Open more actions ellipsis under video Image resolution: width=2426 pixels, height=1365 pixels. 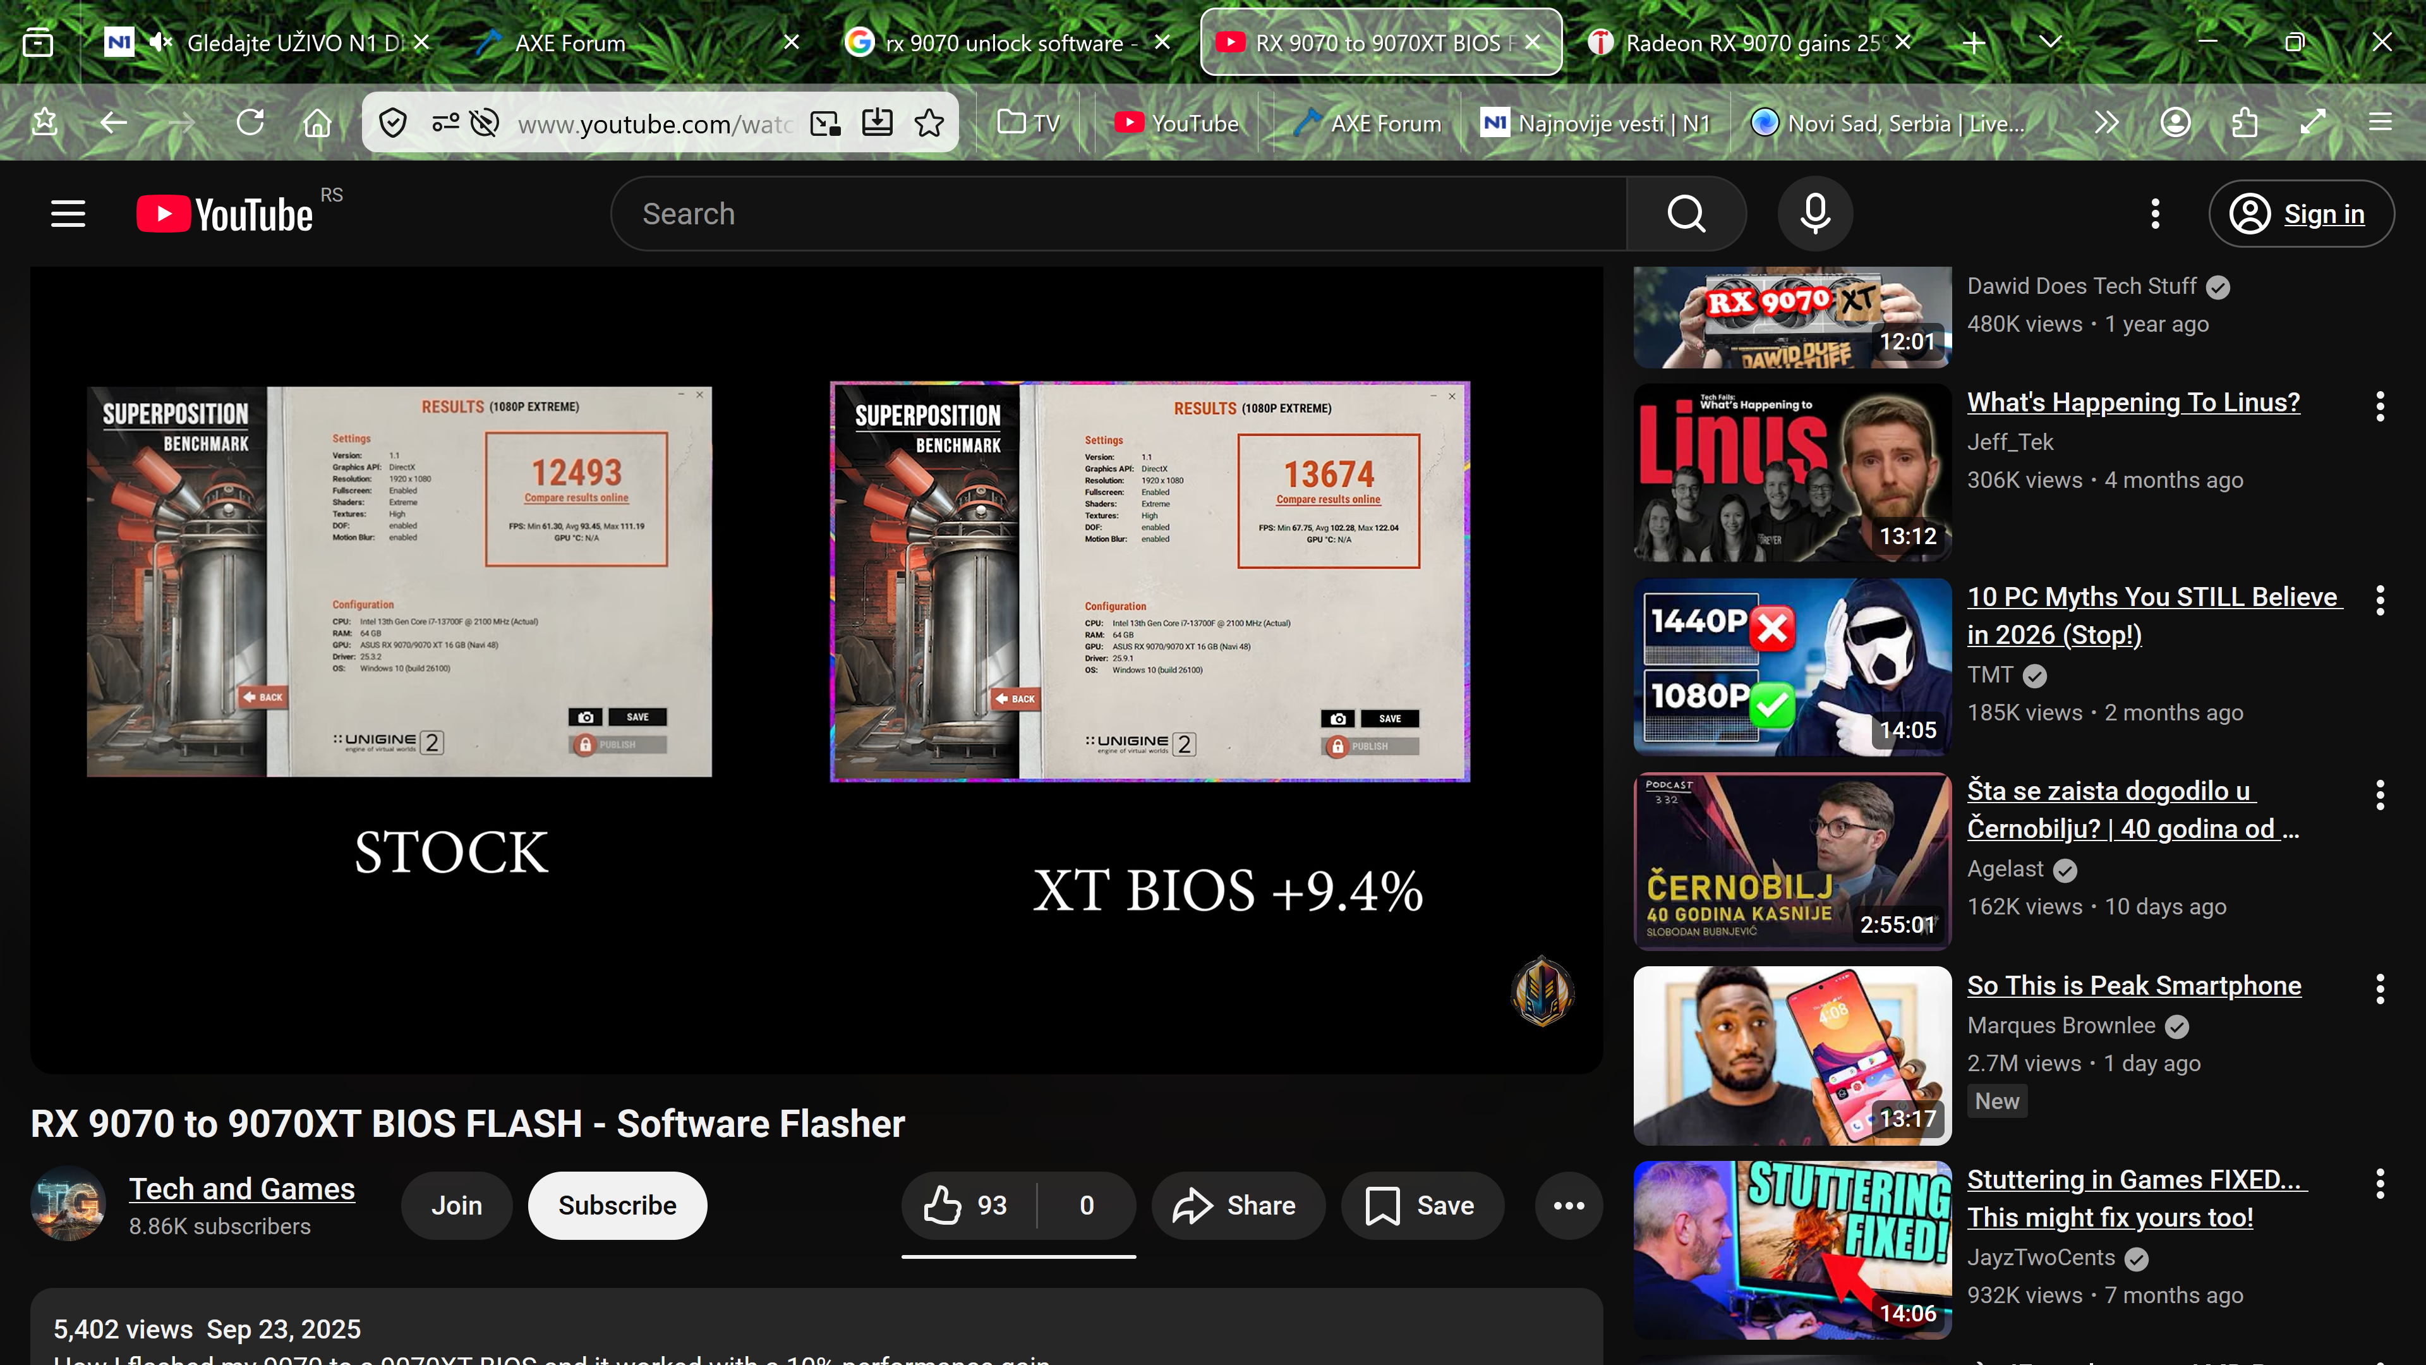click(x=1568, y=1205)
